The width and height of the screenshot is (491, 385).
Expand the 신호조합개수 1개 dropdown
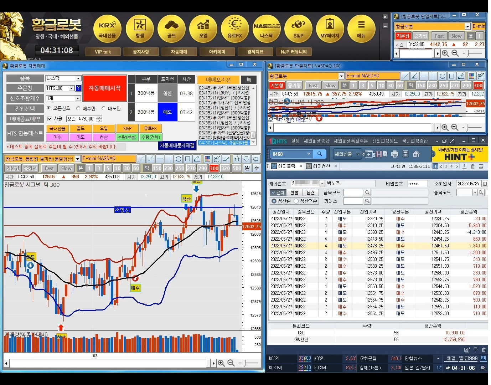point(78,98)
